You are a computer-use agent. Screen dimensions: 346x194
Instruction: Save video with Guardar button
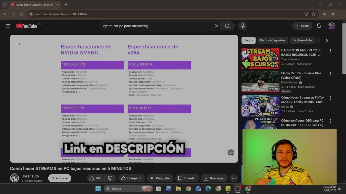point(187,178)
